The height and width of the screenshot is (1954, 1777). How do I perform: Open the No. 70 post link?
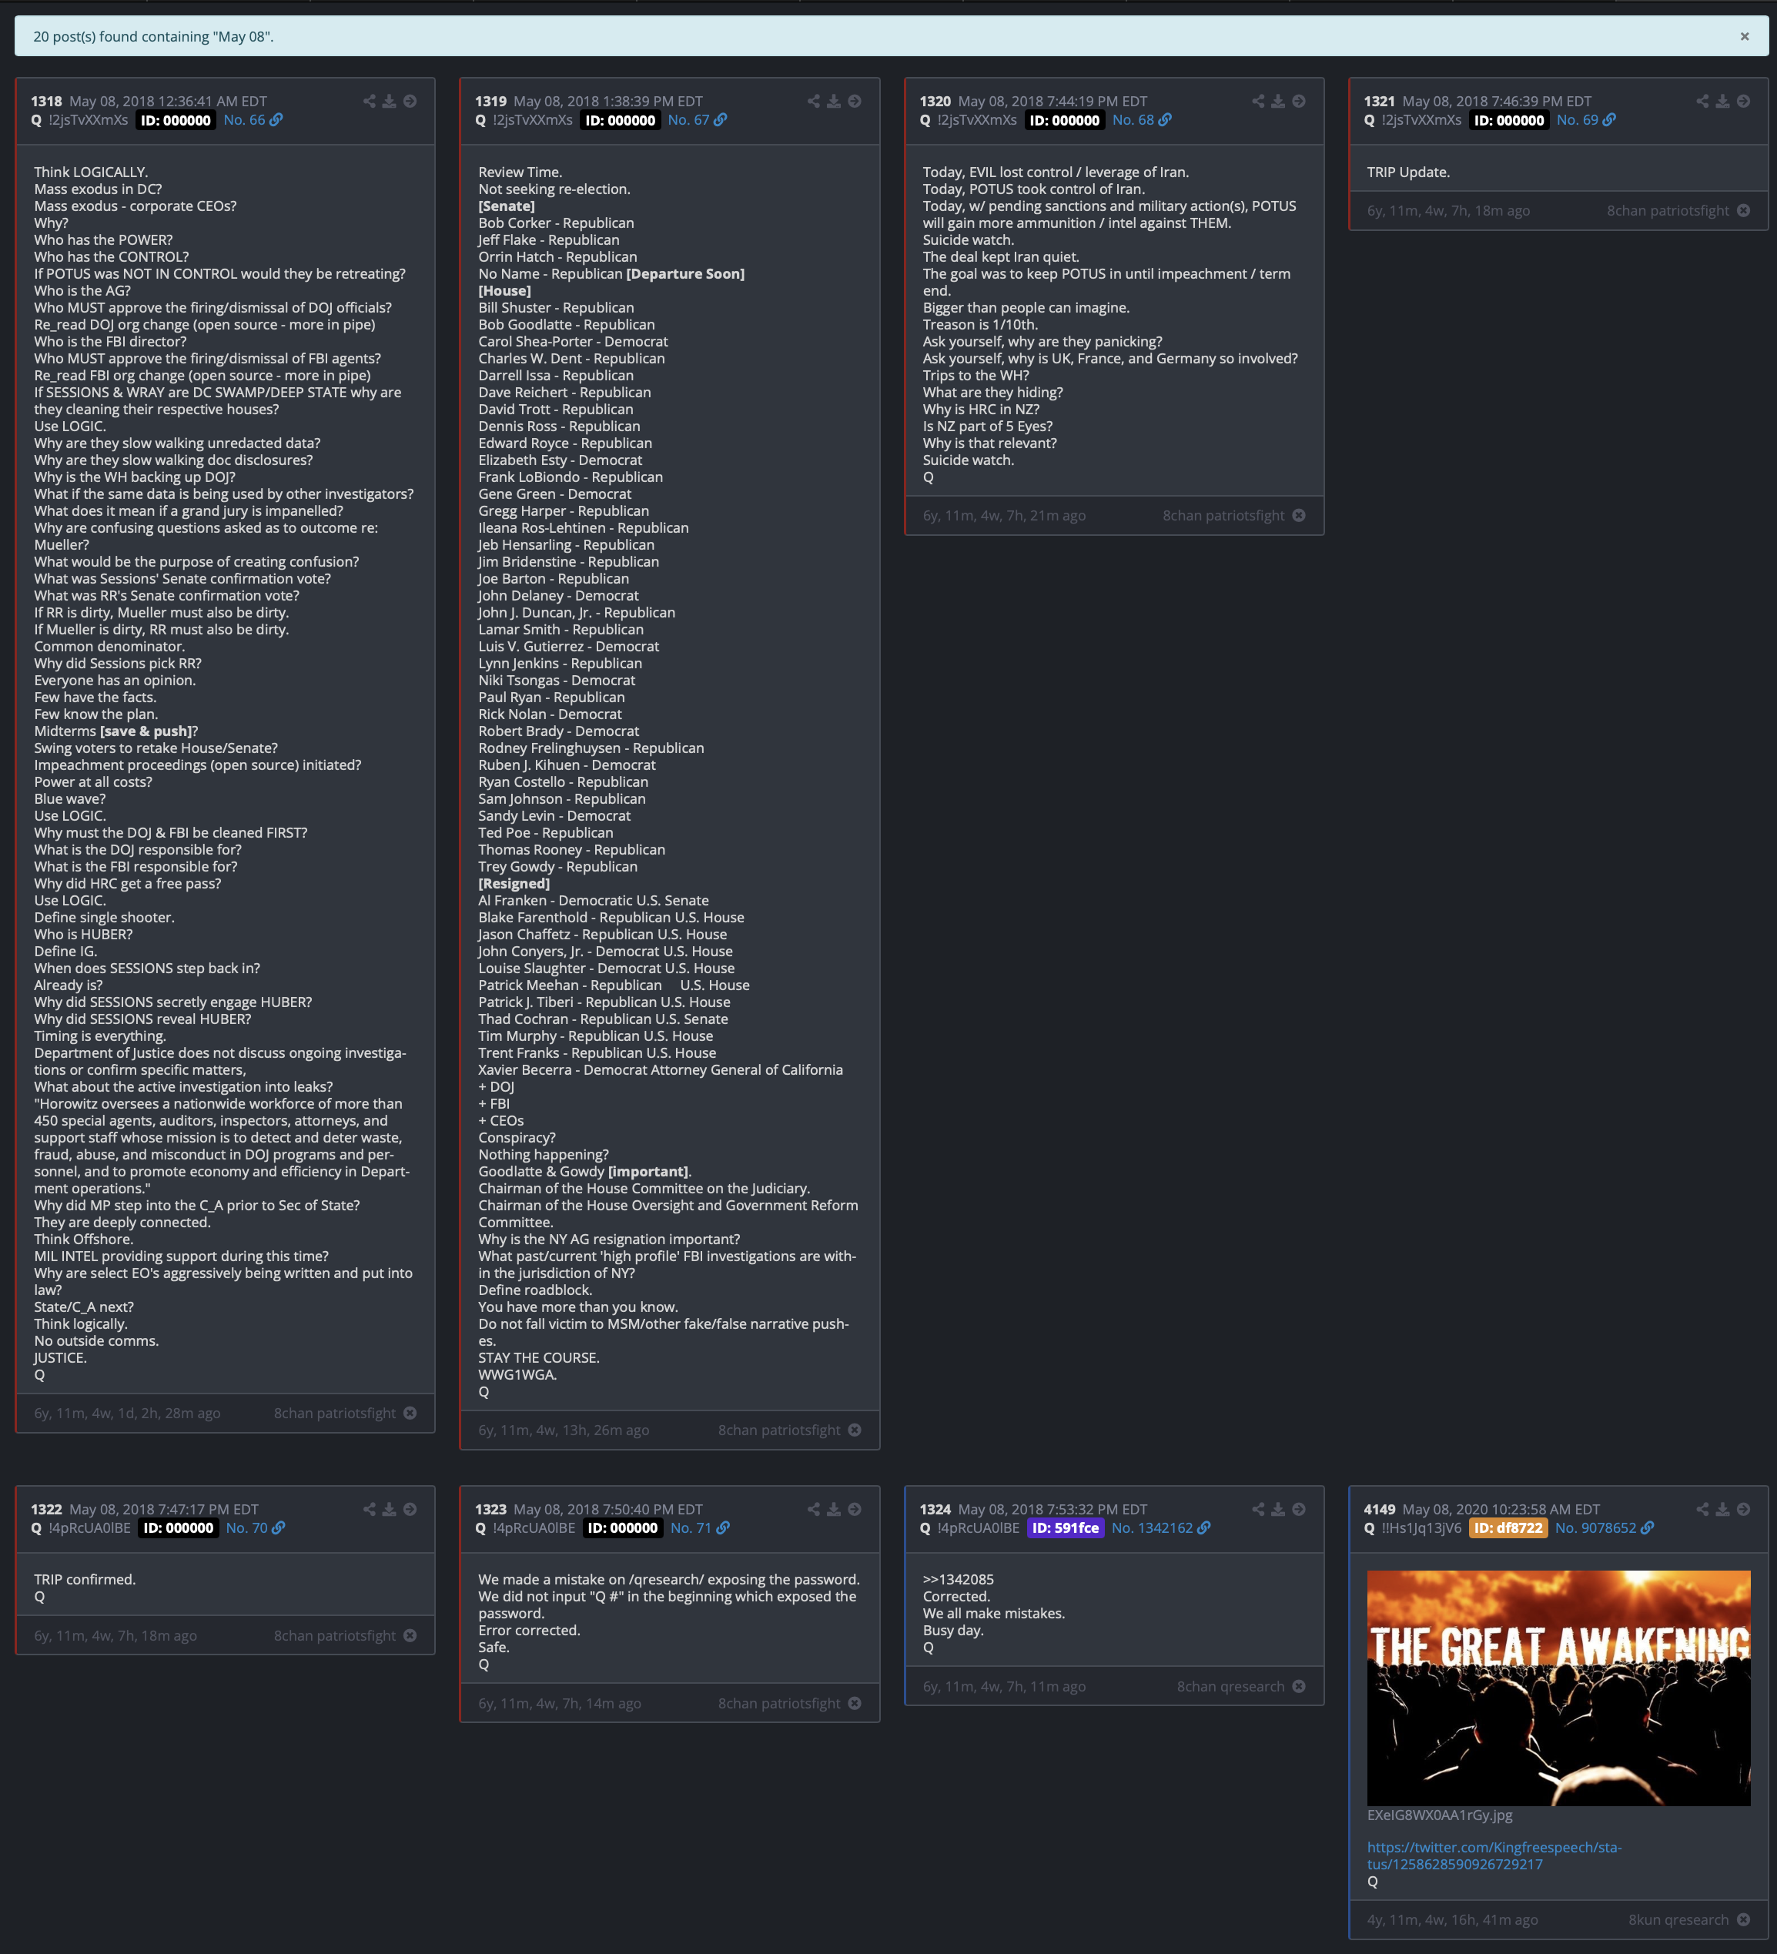click(255, 1527)
